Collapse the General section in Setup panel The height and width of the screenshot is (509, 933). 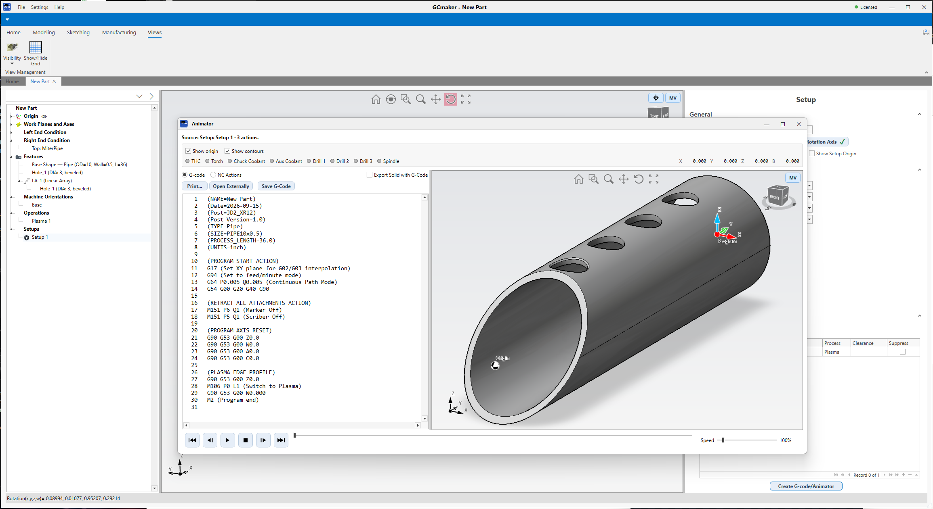(x=920, y=114)
